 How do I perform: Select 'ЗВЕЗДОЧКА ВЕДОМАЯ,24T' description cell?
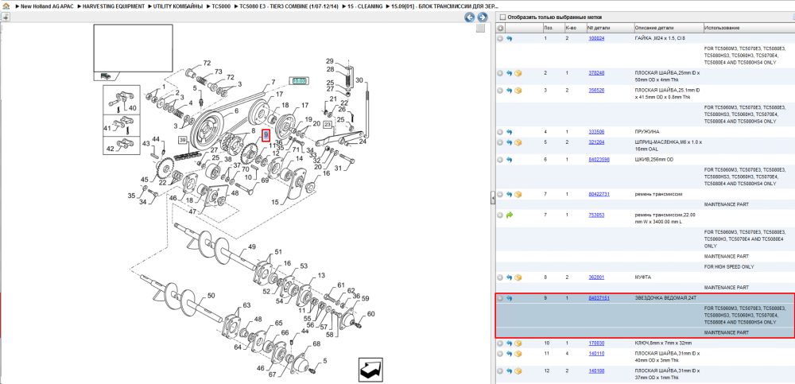click(665, 298)
